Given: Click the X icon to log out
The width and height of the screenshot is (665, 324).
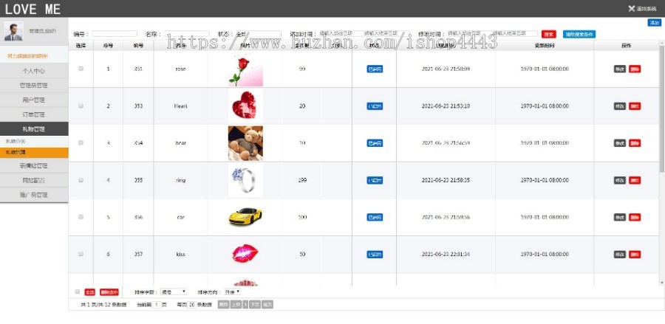Looking at the screenshot, I should coord(631,8).
